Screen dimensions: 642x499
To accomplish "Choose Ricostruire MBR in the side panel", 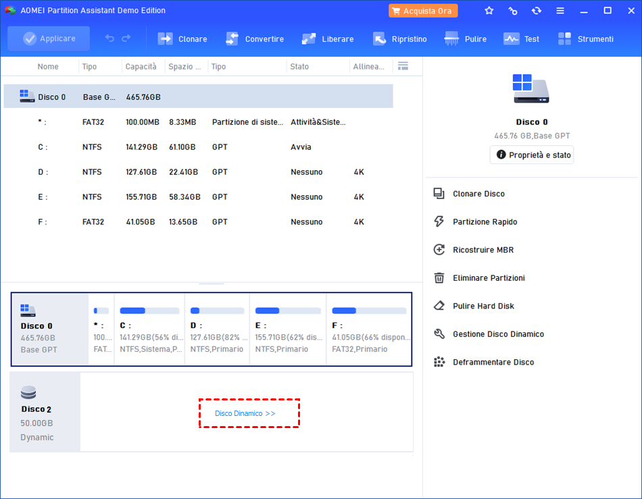I will [x=483, y=250].
